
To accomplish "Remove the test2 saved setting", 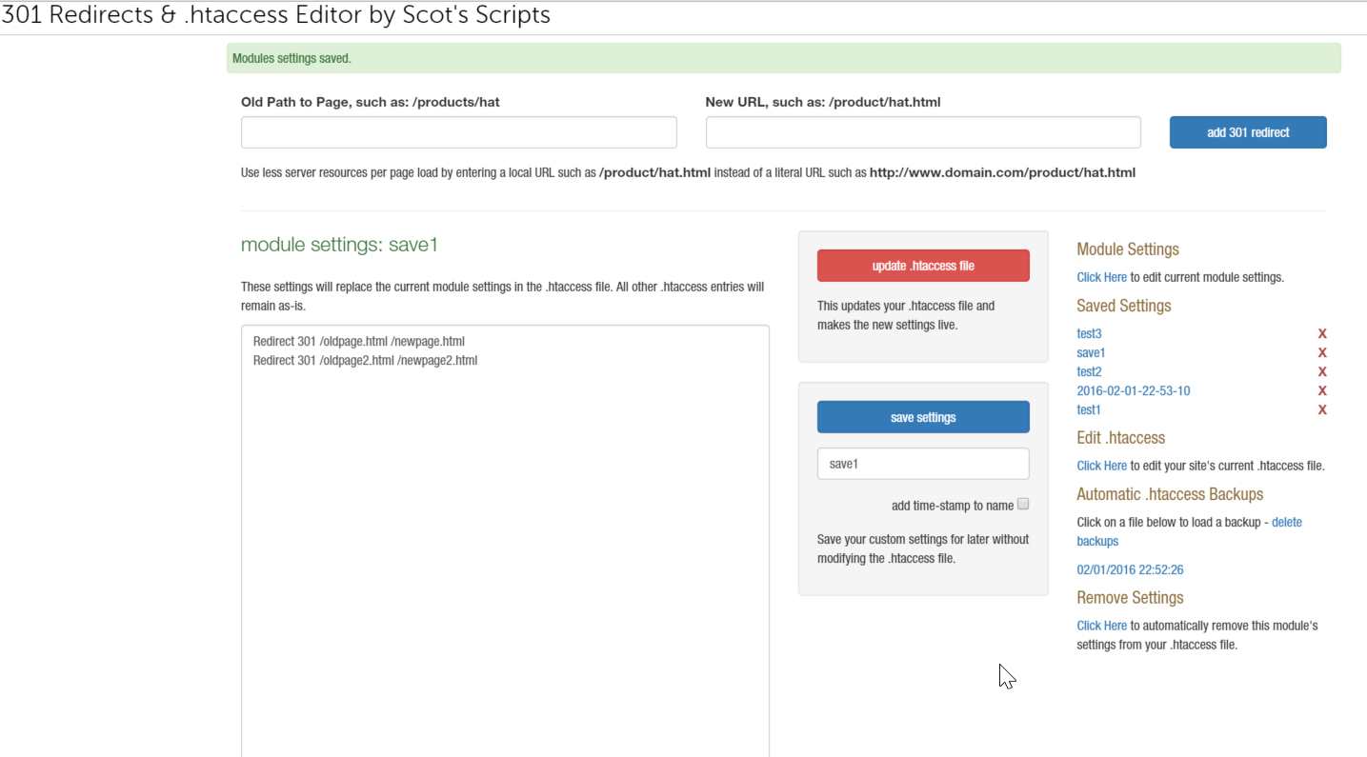I will (x=1321, y=372).
